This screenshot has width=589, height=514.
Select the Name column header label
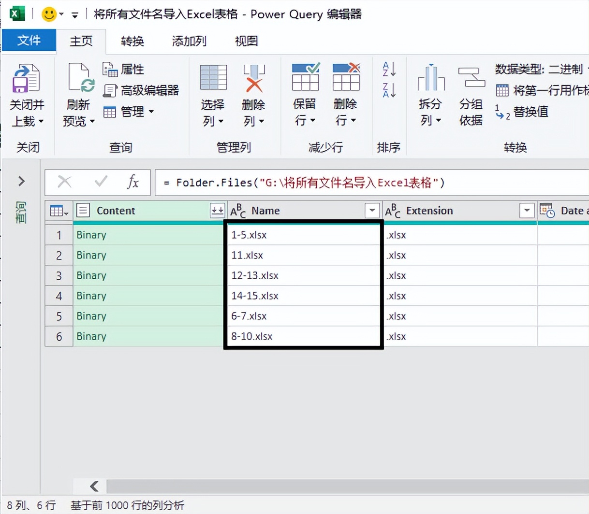265,211
